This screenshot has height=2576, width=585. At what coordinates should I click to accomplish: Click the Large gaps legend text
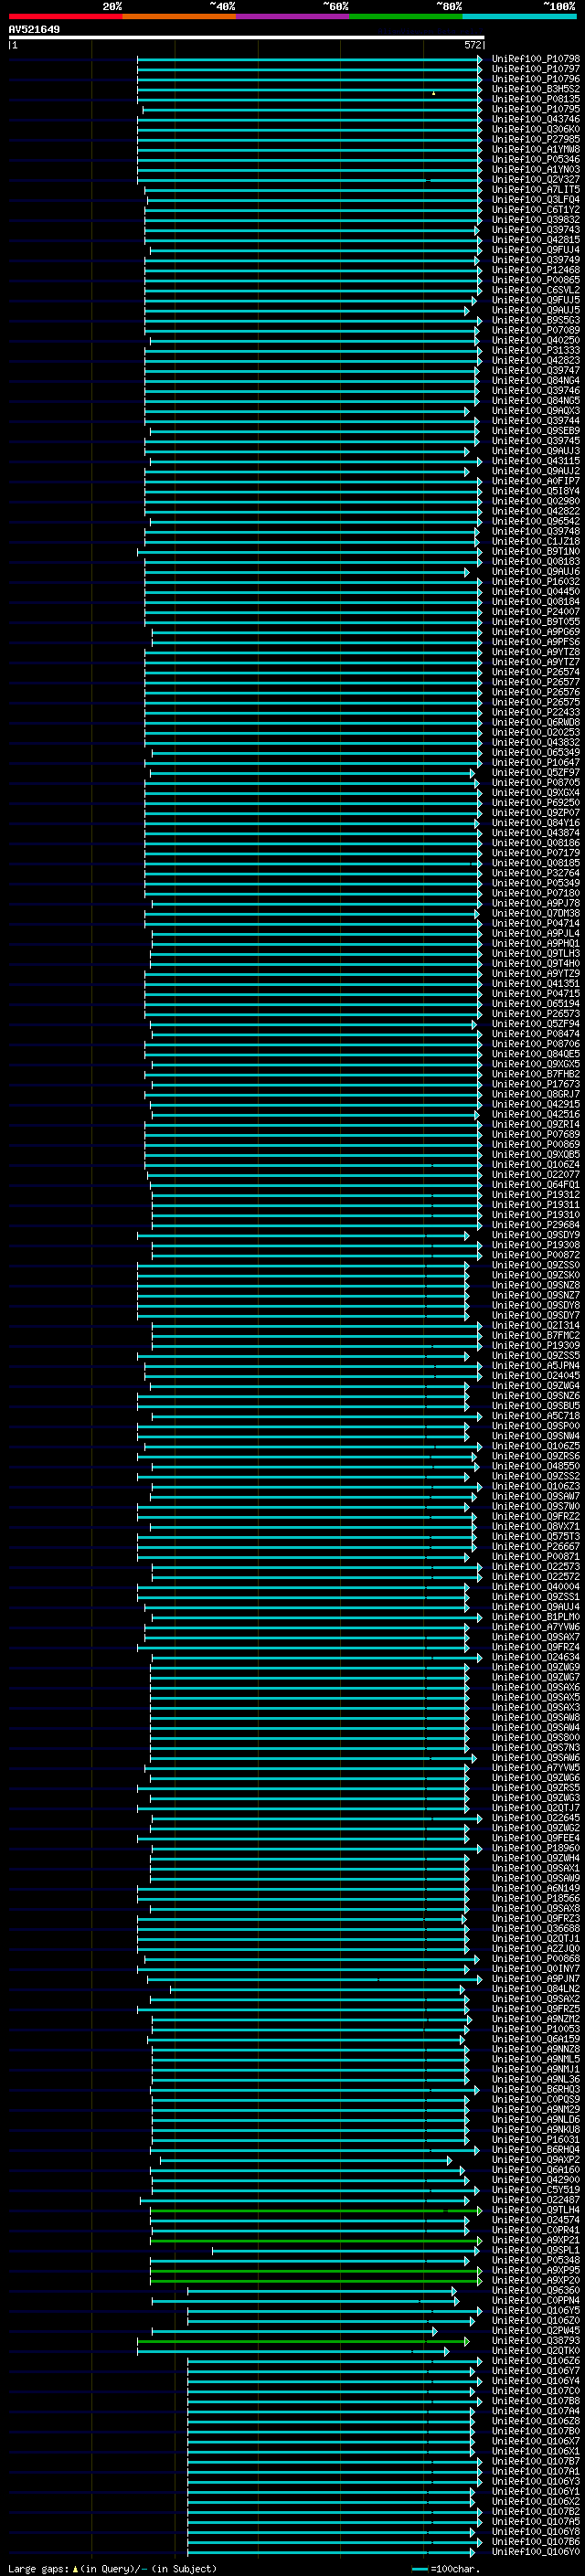point(112,2568)
